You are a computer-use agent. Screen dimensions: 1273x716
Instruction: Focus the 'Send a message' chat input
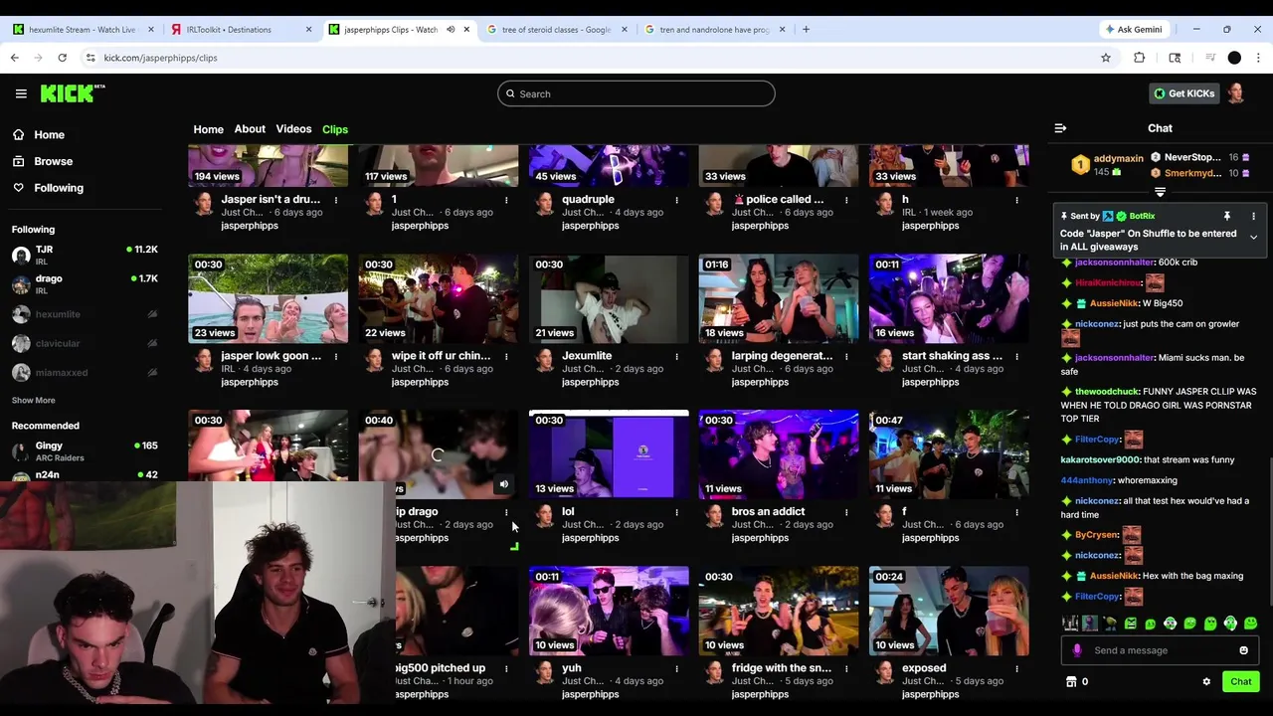(1159, 650)
